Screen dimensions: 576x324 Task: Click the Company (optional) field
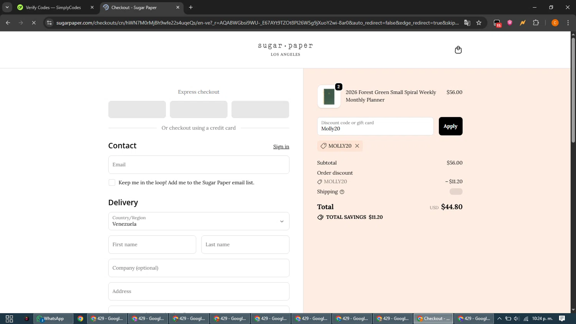(199, 268)
